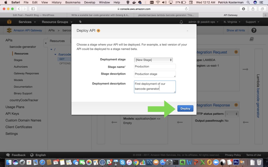Toggle the Safari sidebar button
The height and width of the screenshot is (167, 268).
(33, 9)
